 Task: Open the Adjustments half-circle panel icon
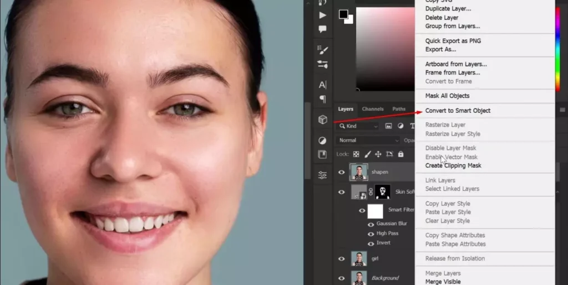tap(322, 141)
